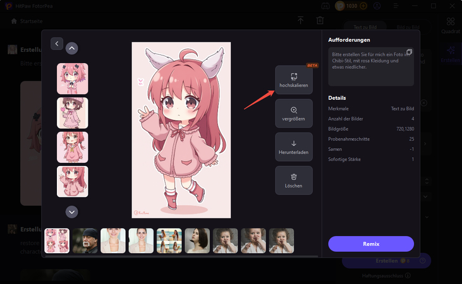Click the Startseite home link
The width and height of the screenshot is (462, 284).
[27, 21]
